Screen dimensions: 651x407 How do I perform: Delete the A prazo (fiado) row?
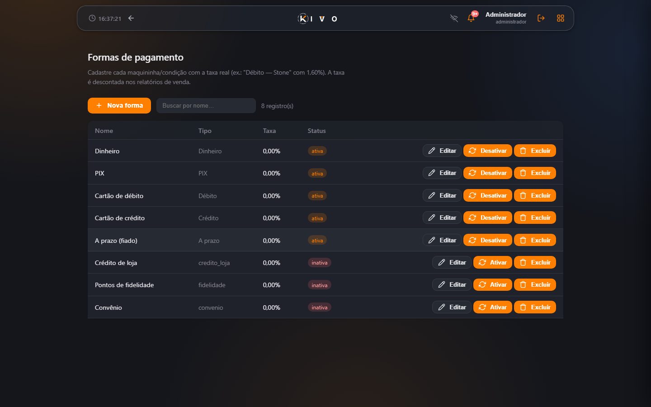(535, 240)
